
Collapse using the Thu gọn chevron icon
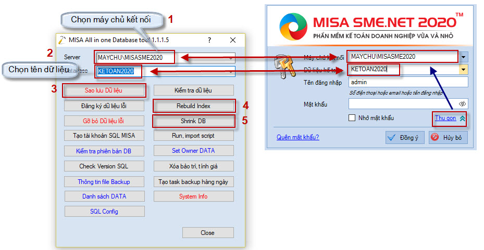point(462,118)
